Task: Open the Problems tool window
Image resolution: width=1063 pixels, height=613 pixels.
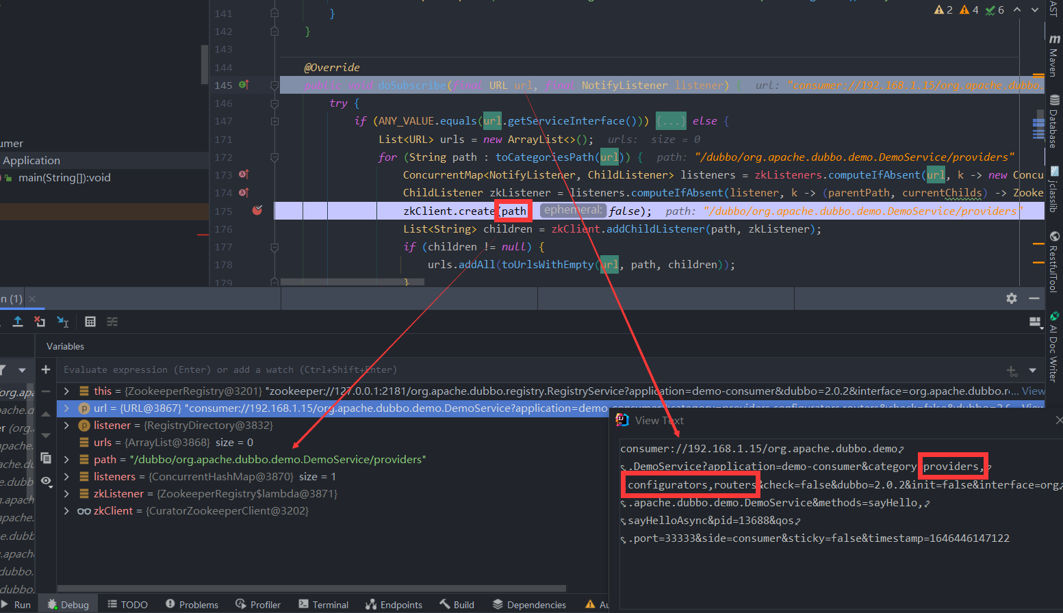Action: click(x=192, y=605)
